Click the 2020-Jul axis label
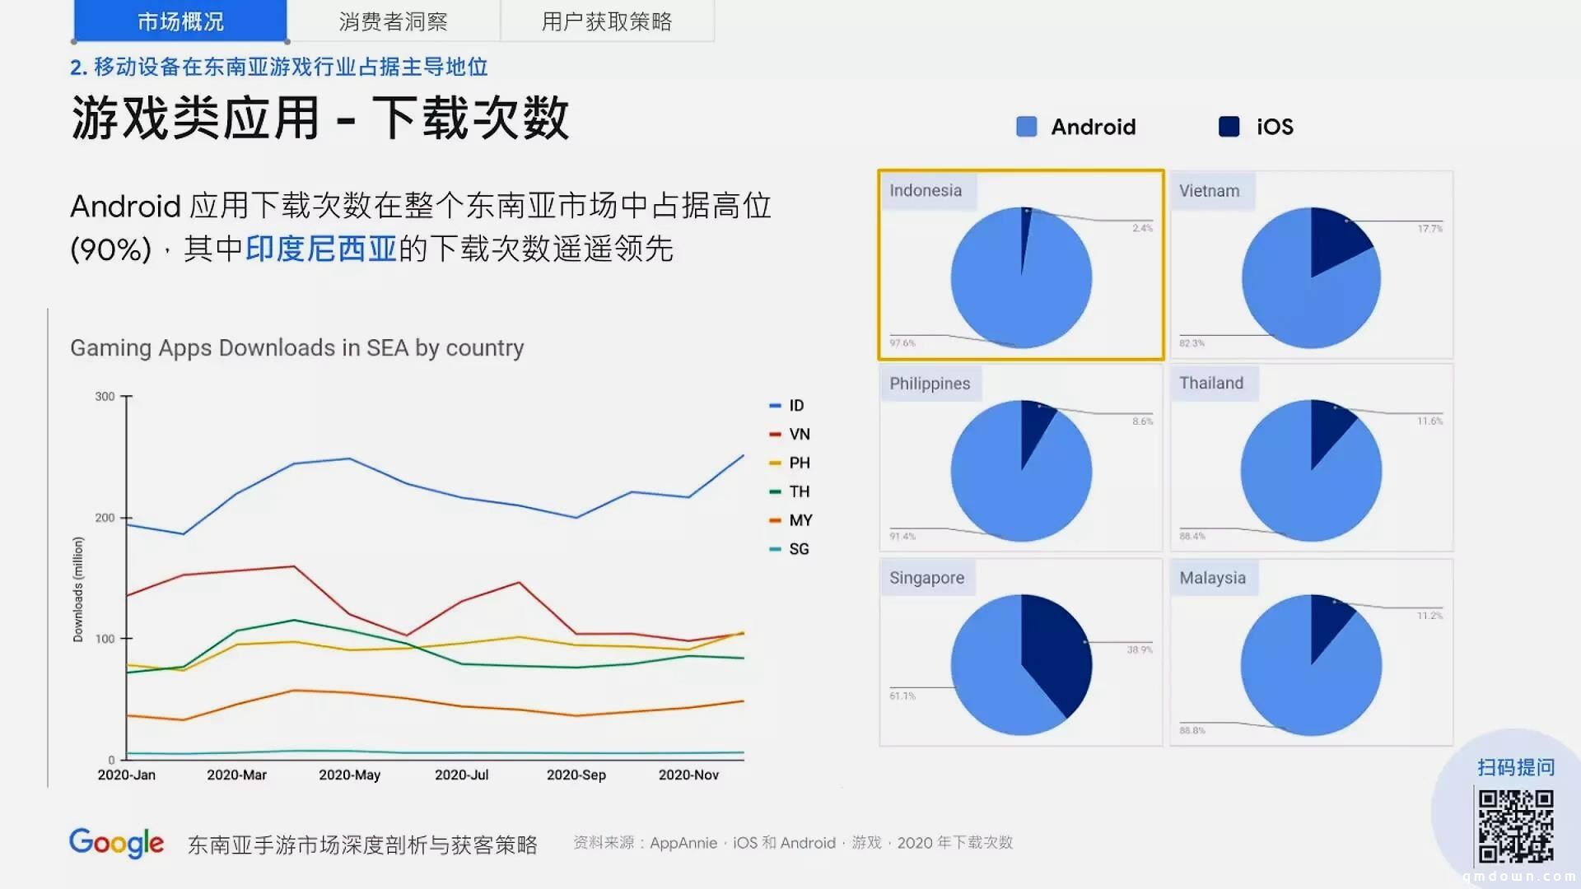Viewport: 1581px width, 889px height. point(461,775)
